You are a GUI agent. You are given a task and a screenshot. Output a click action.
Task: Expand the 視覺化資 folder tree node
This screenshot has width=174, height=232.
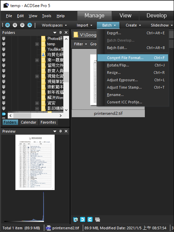pos(37,76)
